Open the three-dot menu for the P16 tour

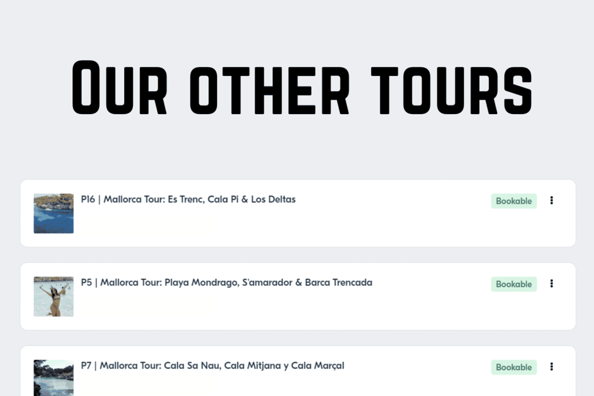tap(552, 201)
